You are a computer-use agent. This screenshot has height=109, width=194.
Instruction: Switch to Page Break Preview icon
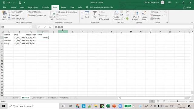164,101
